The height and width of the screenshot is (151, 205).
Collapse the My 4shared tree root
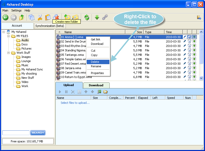[4, 32]
